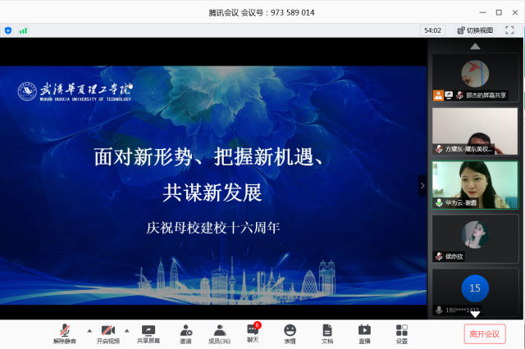The image size is (525, 349).
Task: Click host badge icon on 郭杰 tile
Action: click(438, 95)
